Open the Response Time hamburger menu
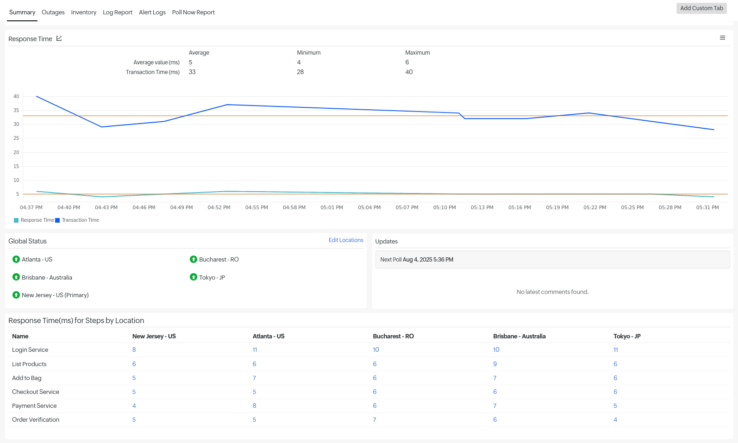738x443 pixels. pyautogui.click(x=722, y=38)
